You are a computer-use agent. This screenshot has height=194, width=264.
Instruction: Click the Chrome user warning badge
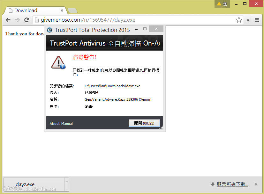(222, 4)
